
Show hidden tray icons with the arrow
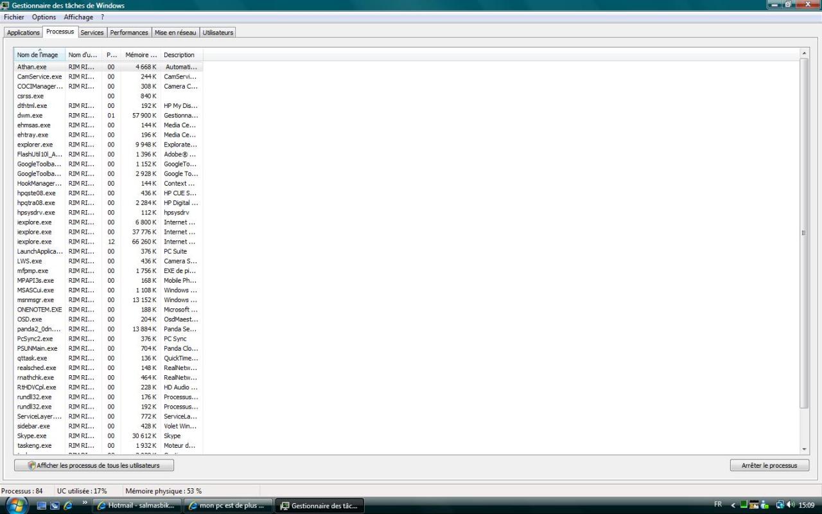(x=733, y=505)
